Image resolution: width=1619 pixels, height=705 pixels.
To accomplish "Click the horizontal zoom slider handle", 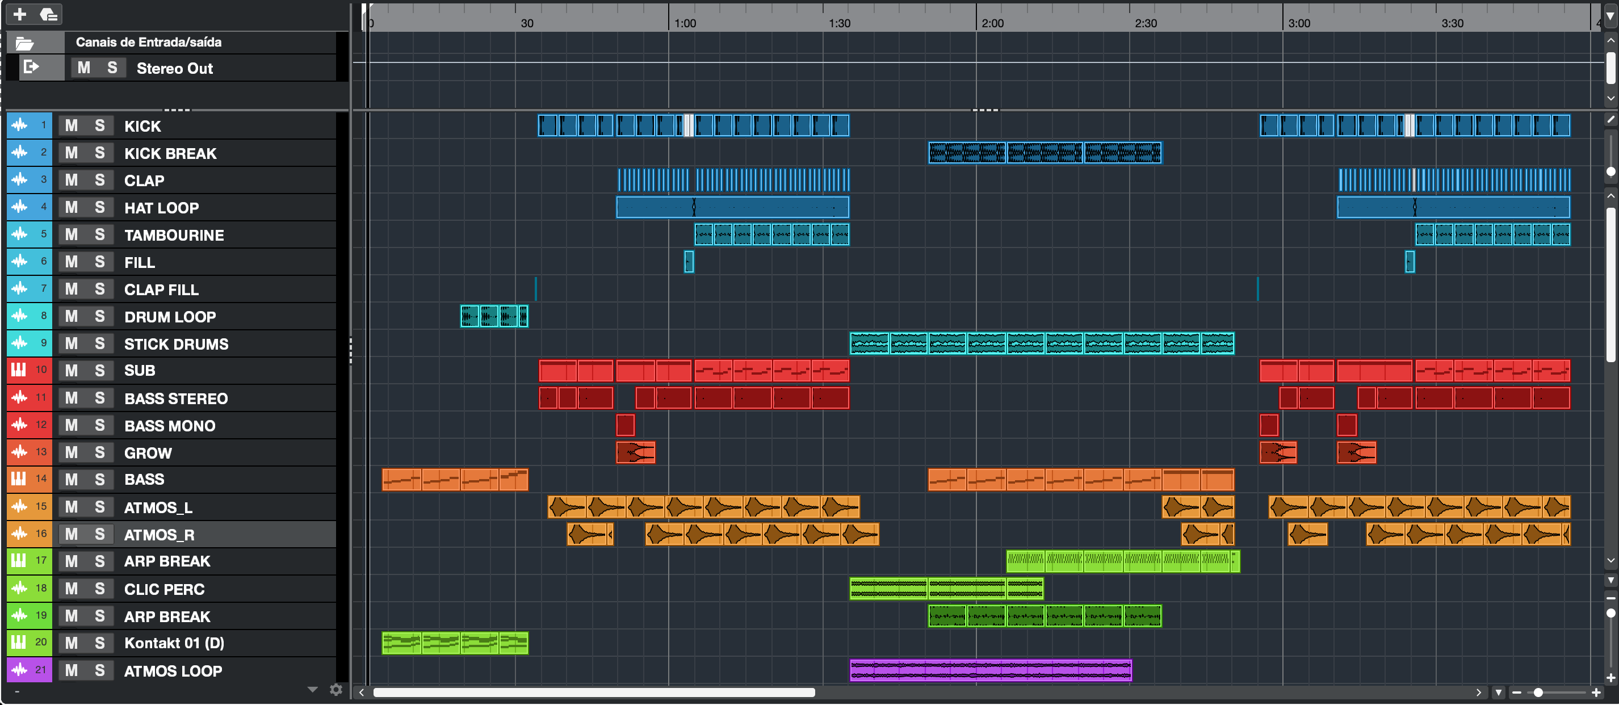I will tap(1538, 693).
